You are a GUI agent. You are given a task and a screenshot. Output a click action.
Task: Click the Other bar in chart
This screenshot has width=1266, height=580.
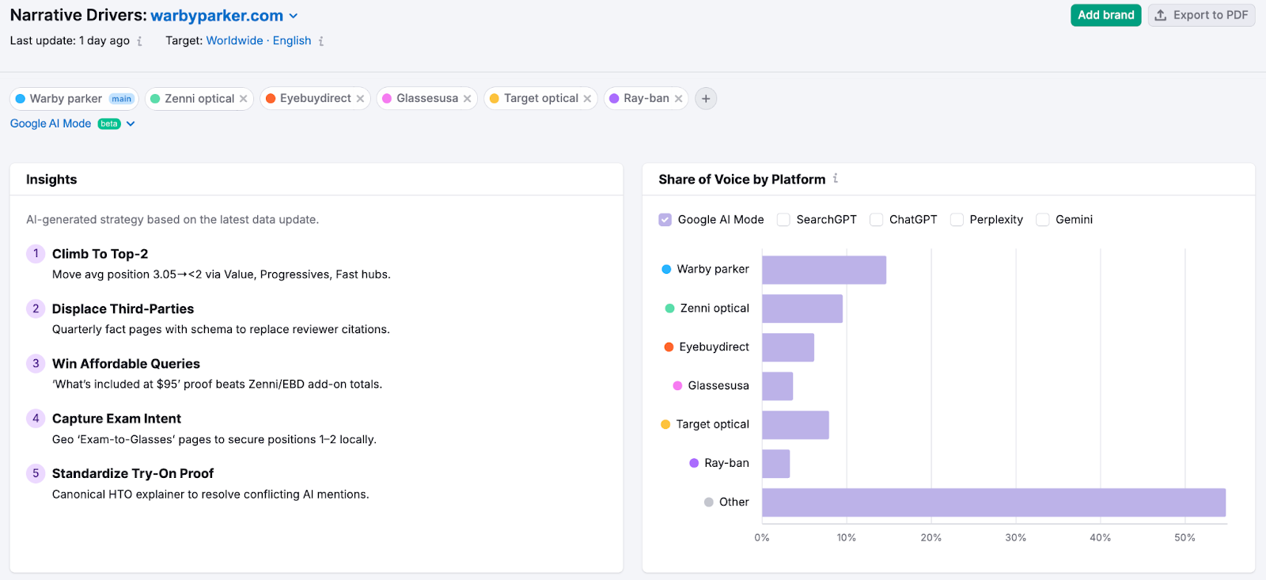(993, 502)
